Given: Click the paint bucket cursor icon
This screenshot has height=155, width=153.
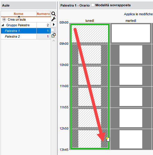Looking at the screenshot, I should point(108,139).
